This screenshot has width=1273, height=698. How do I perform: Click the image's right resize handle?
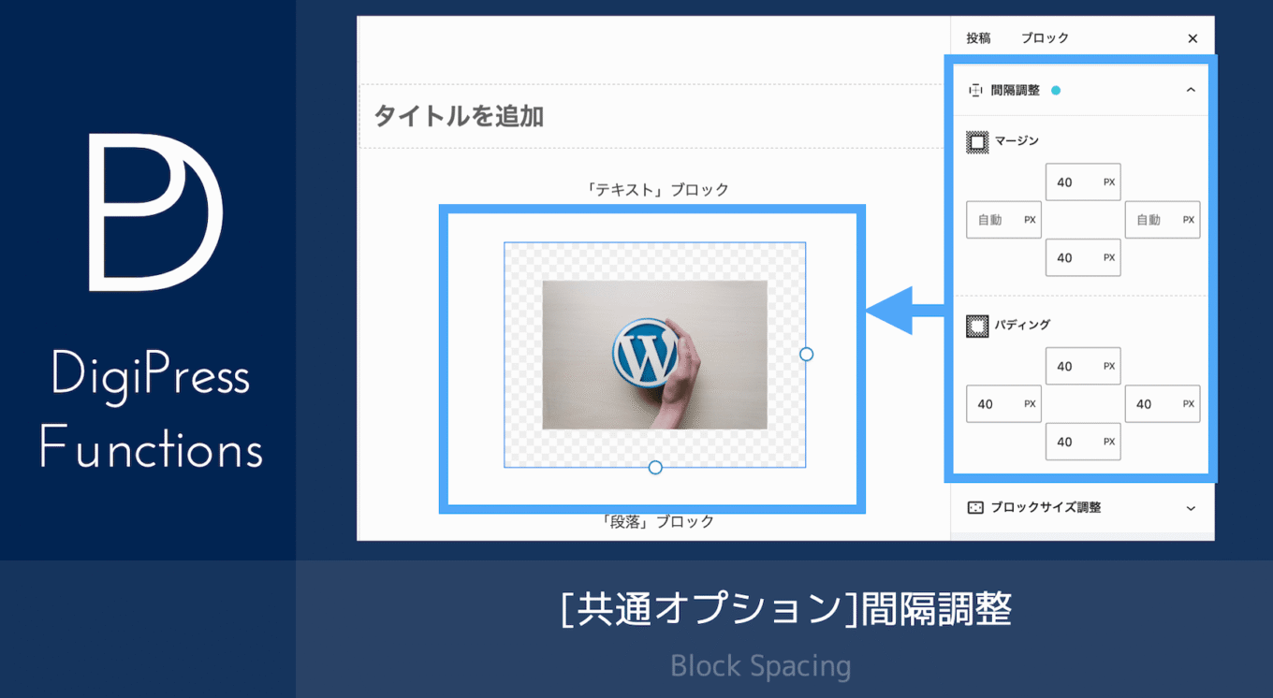[x=807, y=355]
